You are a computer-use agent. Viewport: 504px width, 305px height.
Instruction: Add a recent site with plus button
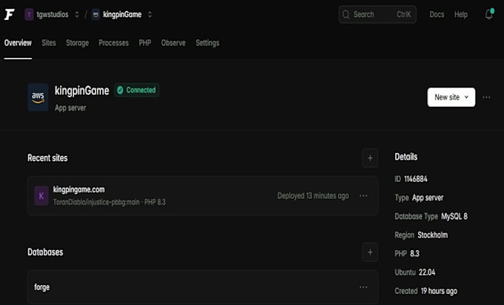tap(370, 158)
